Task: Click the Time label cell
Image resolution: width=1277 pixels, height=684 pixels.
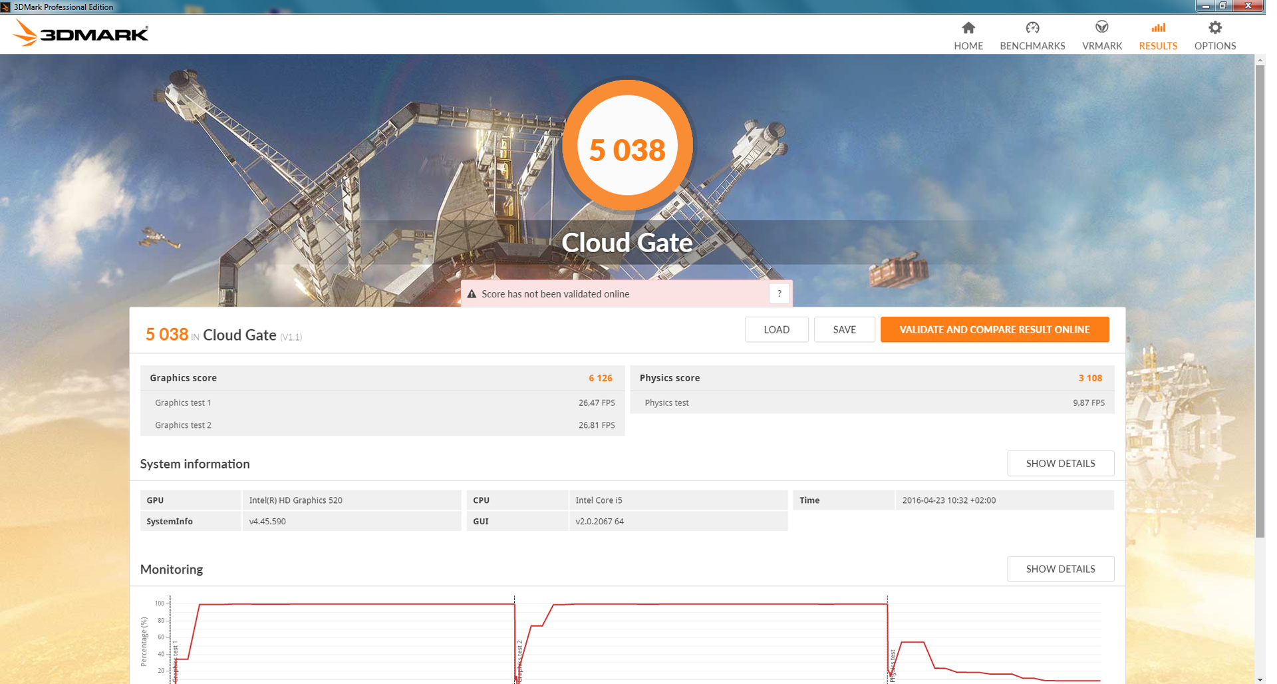Action: [x=843, y=500]
